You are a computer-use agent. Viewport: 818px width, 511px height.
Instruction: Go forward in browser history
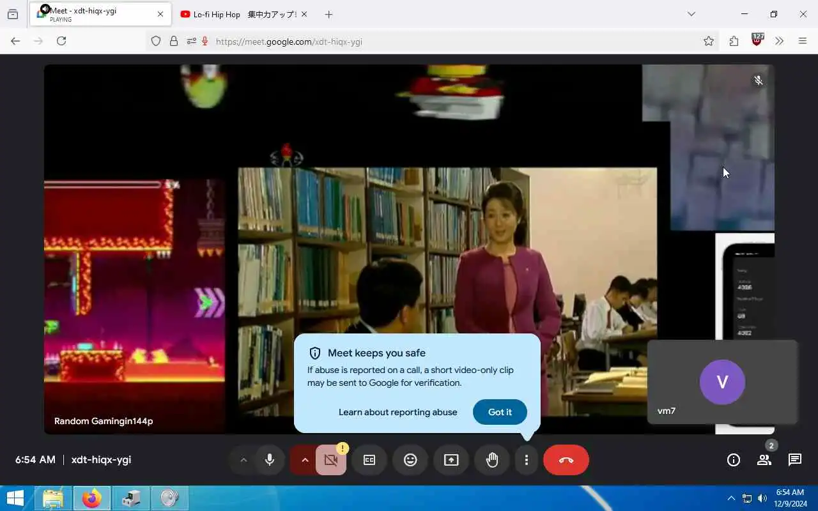(38, 41)
